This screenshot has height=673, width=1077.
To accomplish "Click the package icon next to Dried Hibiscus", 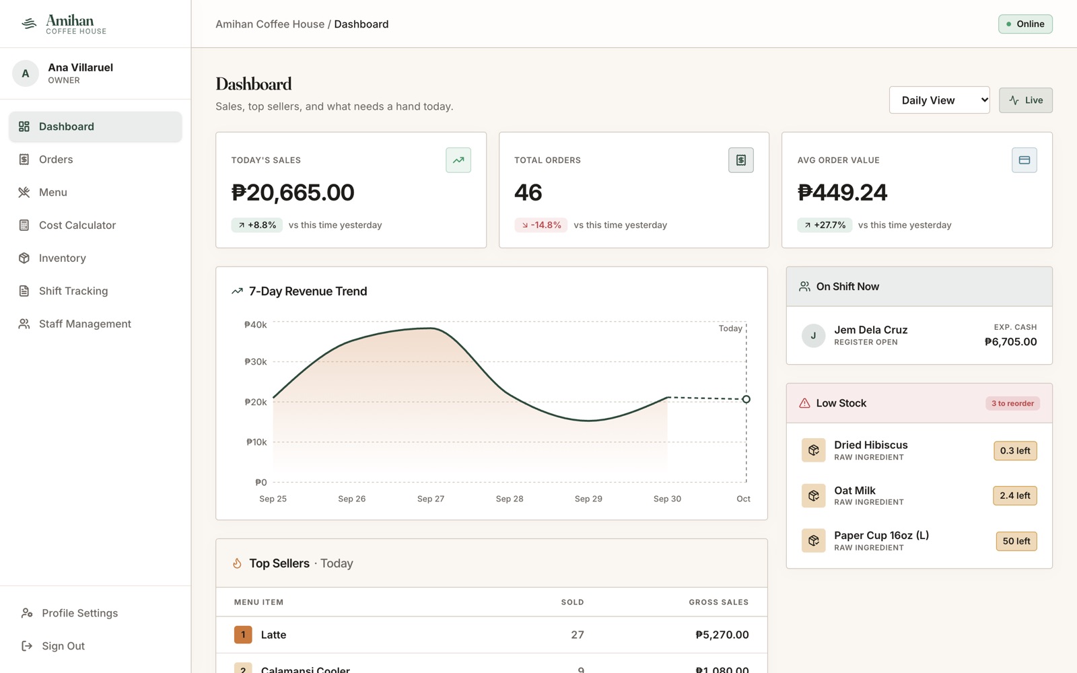I will [x=814, y=450].
